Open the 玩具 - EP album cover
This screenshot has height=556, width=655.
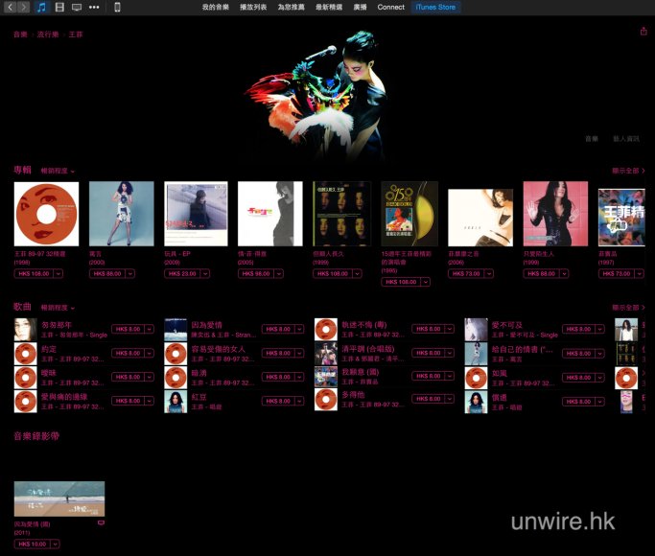point(196,214)
